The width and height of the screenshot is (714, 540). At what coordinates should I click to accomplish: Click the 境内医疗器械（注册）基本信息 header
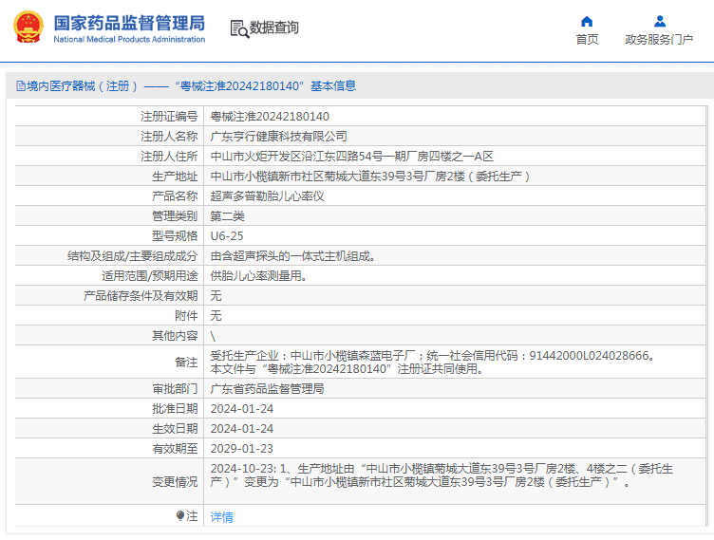point(186,85)
